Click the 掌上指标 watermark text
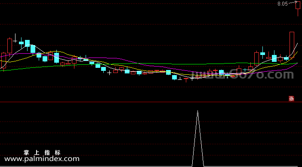 tap(42, 153)
